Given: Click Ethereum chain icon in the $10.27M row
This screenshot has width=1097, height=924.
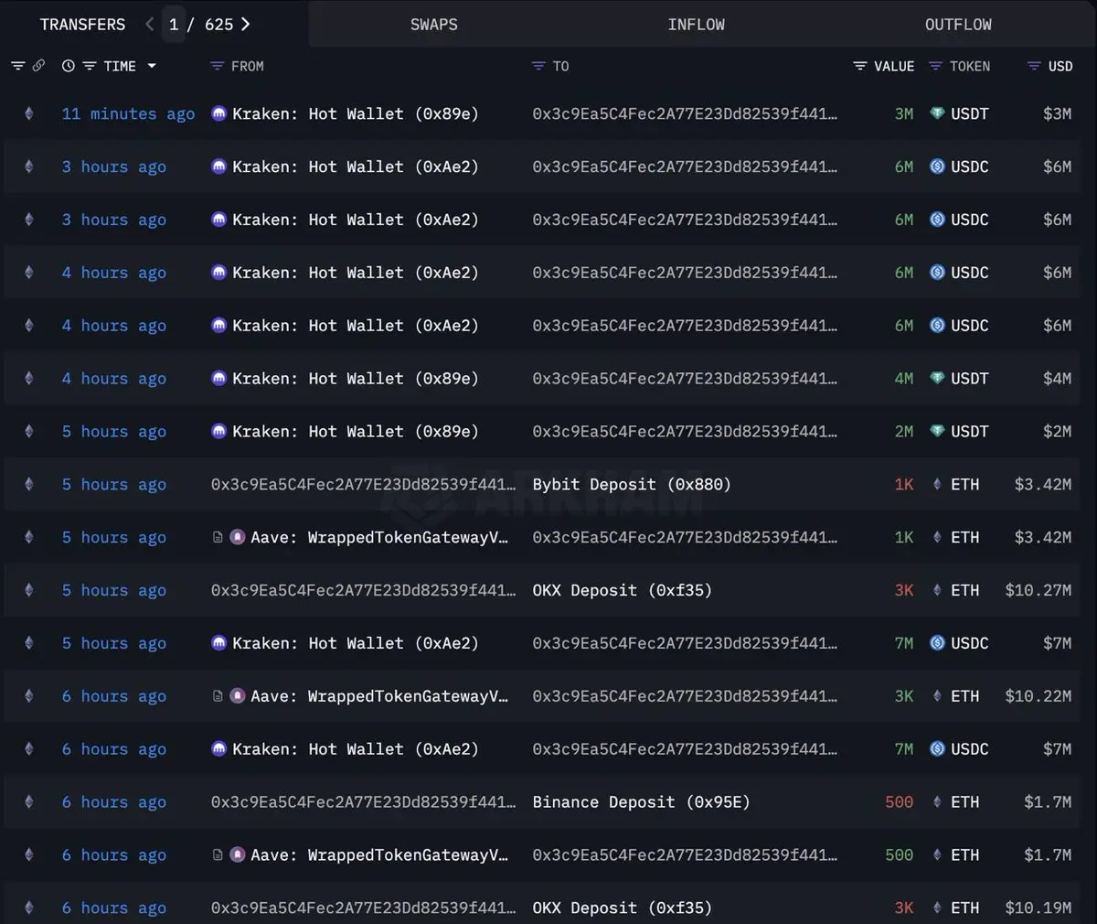Looking at the screenshot, I should pos(28,590).
